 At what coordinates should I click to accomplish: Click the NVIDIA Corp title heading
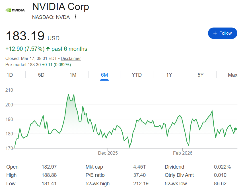pyautogui.click(x=61, y=7)
